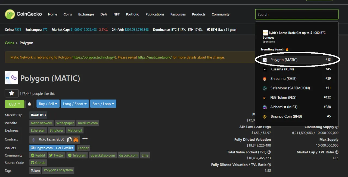The height and width of the screenshot is (177, 348).
Task: Click the Binance Coin icon in trending
Action: [265, 117]
